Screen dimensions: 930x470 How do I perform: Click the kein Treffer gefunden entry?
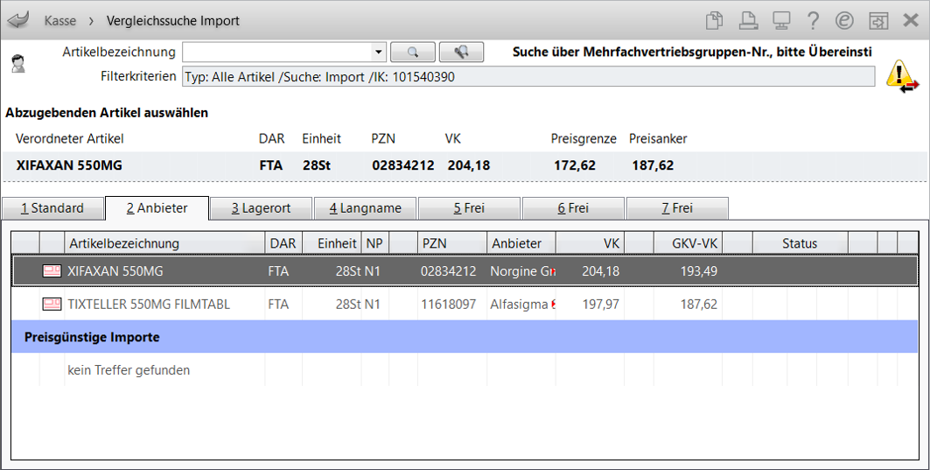129,370
